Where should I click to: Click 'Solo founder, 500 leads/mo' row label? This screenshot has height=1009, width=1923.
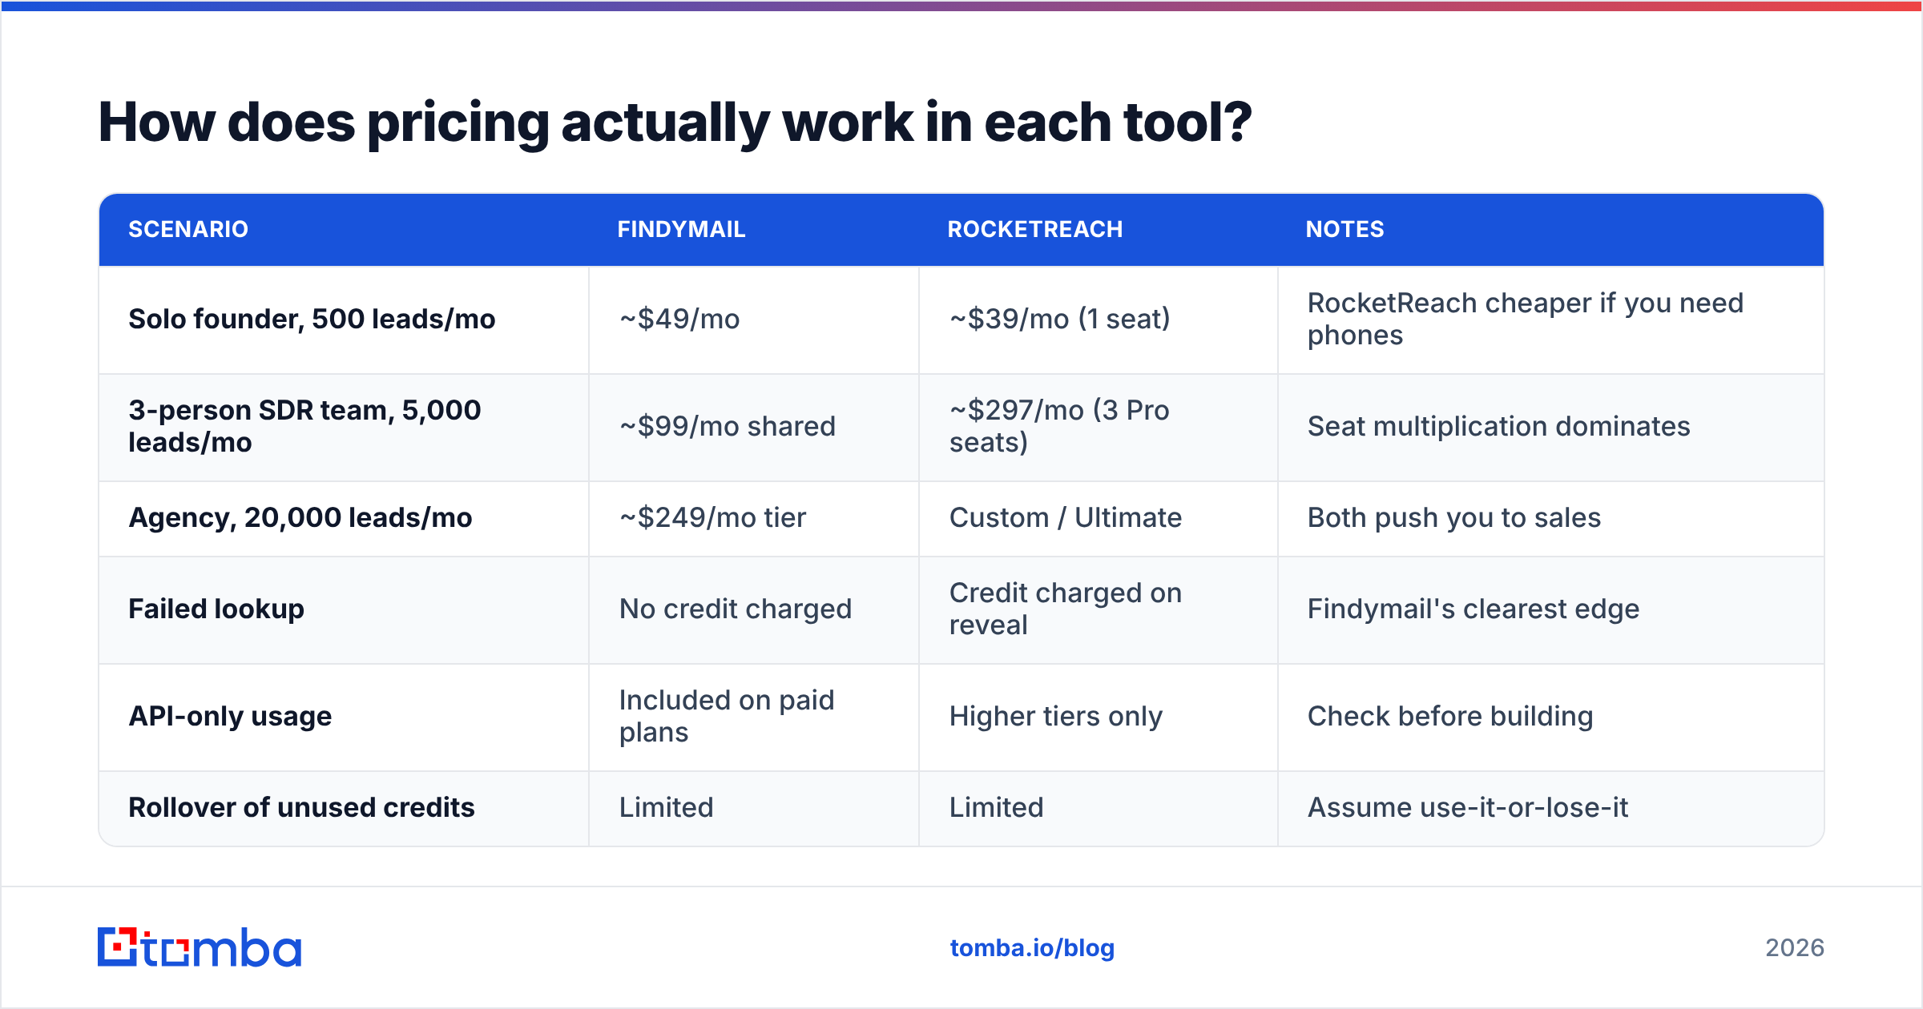[312, 319]
